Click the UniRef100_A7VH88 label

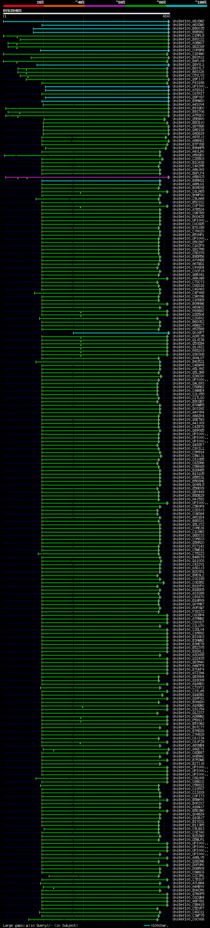point(188,260)
